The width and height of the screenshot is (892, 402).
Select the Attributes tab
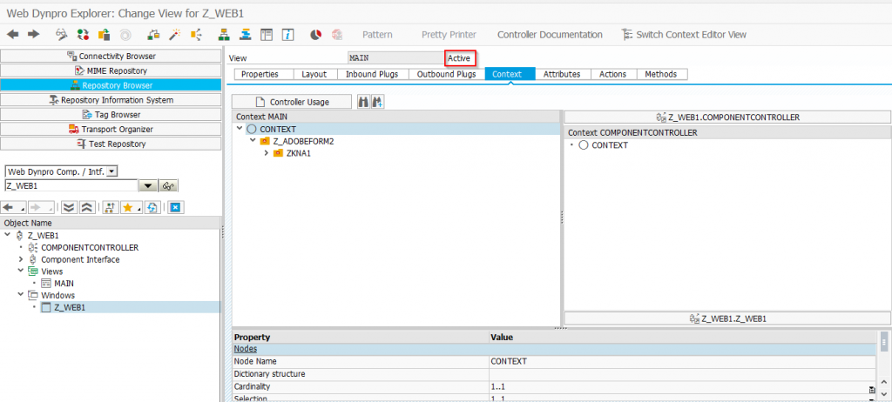(562, 74)
